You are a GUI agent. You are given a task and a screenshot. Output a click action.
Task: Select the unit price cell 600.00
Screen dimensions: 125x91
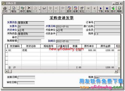(x=89, y=50)
